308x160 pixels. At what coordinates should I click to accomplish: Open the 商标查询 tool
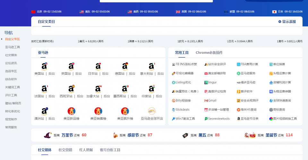point(277,110)
